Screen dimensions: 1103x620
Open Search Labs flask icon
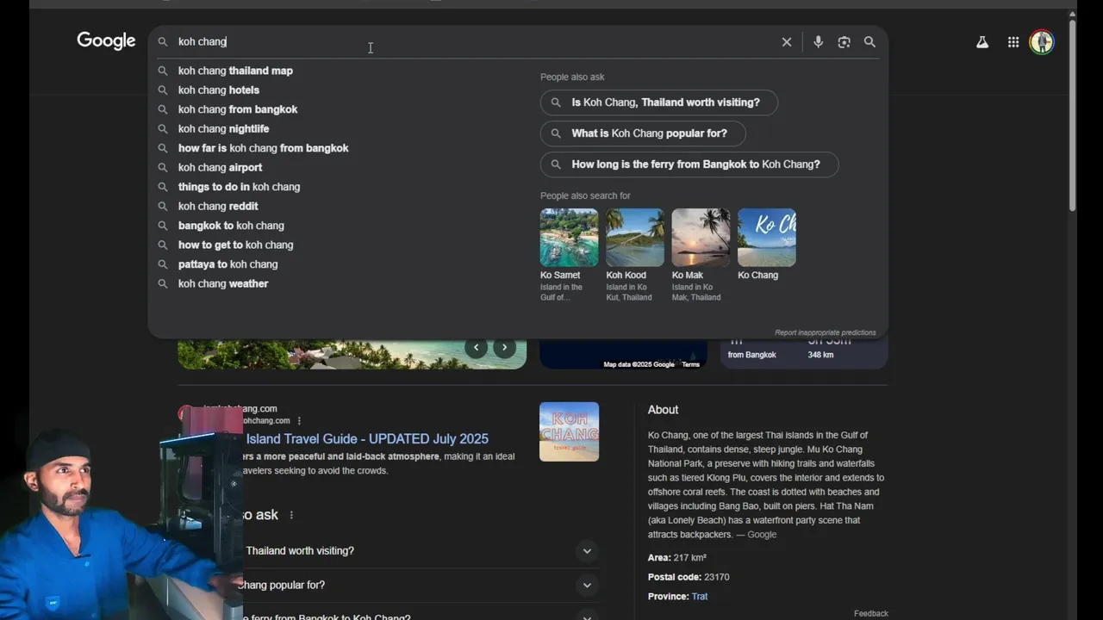tap(982, 42)
